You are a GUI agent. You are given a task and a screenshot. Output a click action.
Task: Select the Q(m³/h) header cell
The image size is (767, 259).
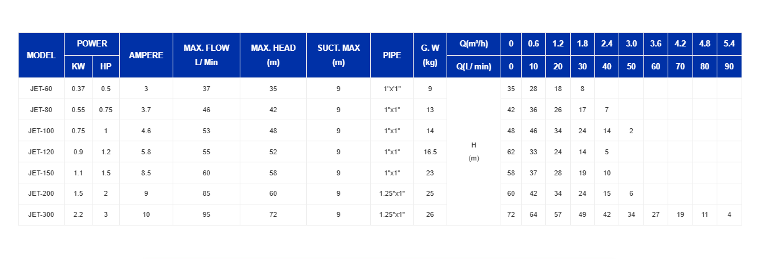[473, 44]
